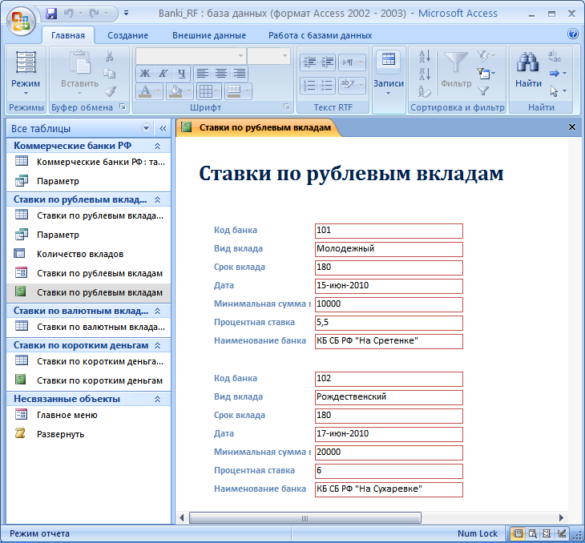Image resolution: width=585 pixels, height=543 pixels.
Task: Open the Шрифт group dialog launcher
Action: pyautogui.click(x=287, y=107)
